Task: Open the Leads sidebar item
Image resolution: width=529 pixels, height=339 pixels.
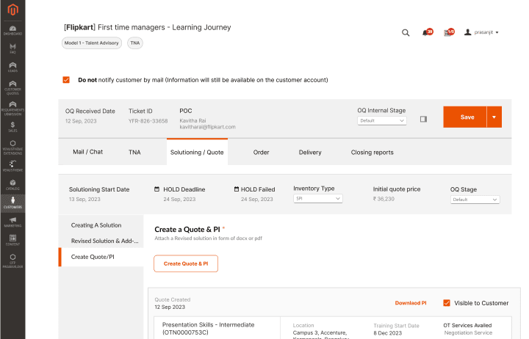Action: pyautogui.click(x=12, y=67)
